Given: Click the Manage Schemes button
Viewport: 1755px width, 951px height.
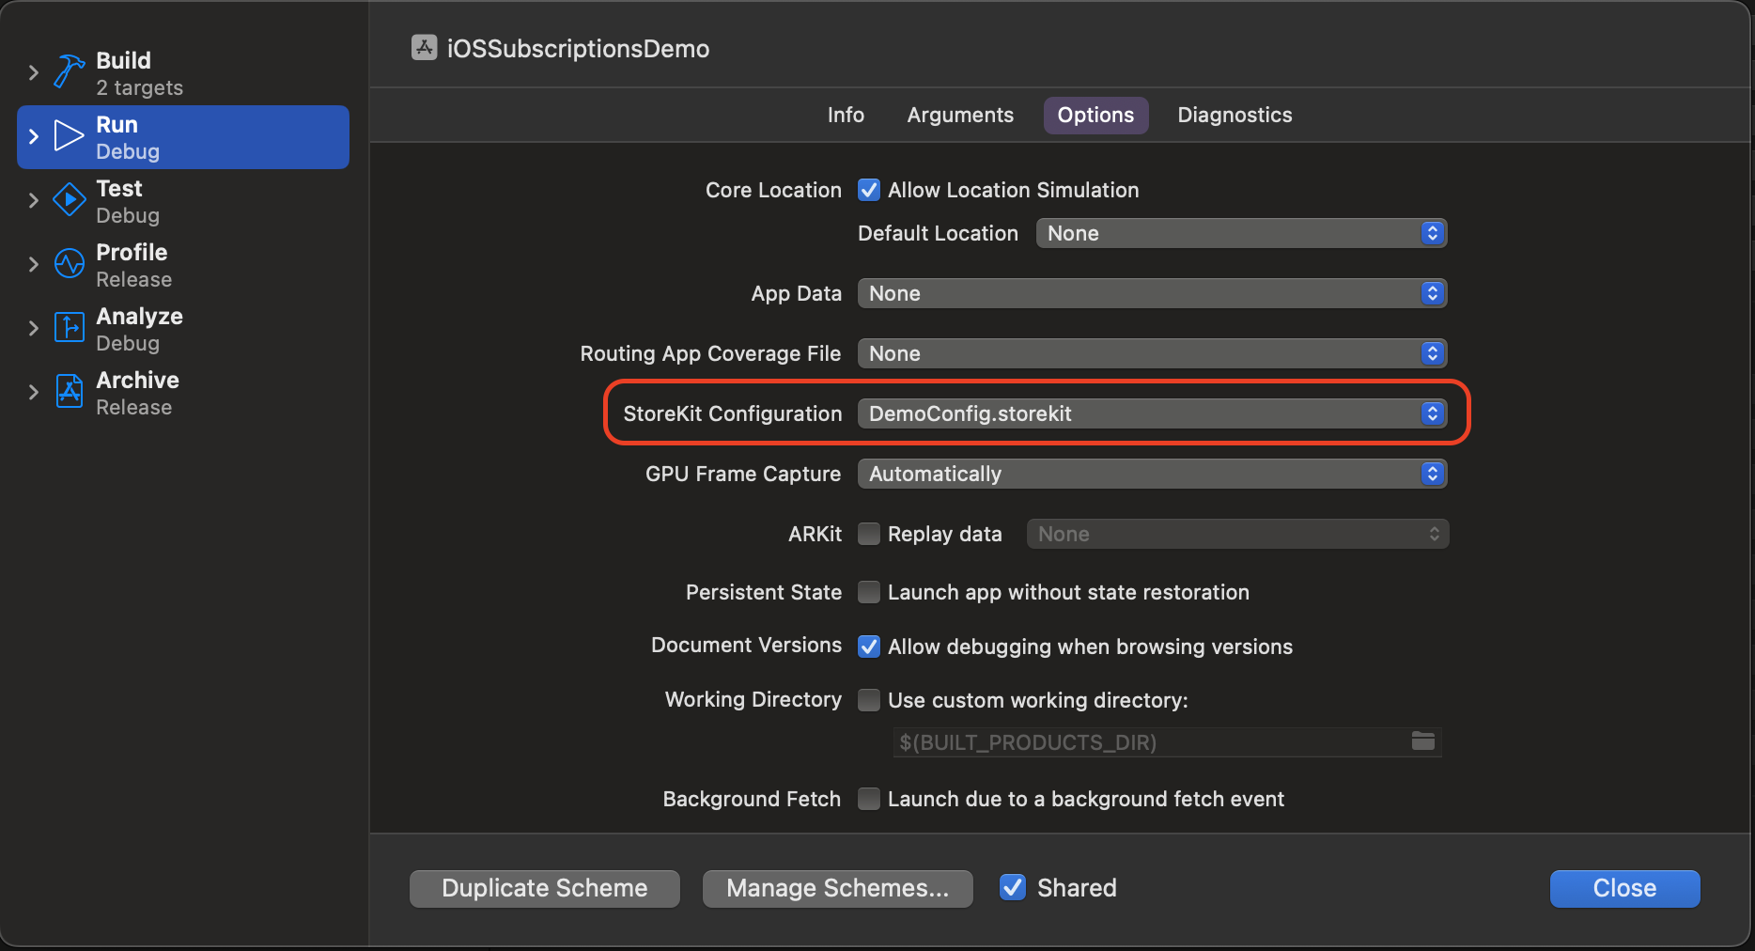Looking at the screenshot, I should pos(837,888).
